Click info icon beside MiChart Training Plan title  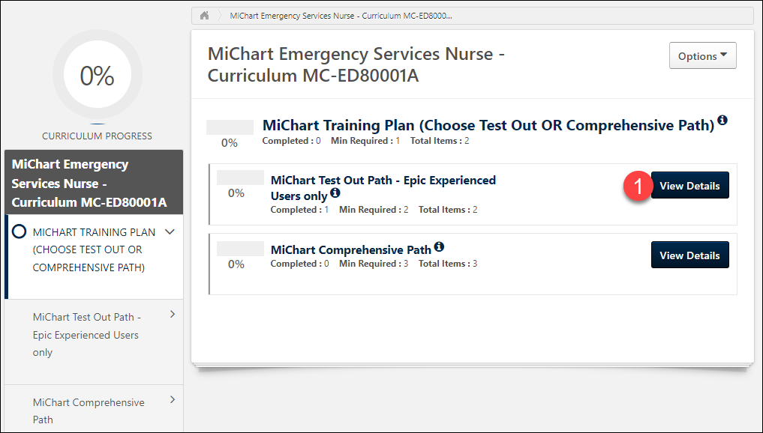[x=722, y=121]
